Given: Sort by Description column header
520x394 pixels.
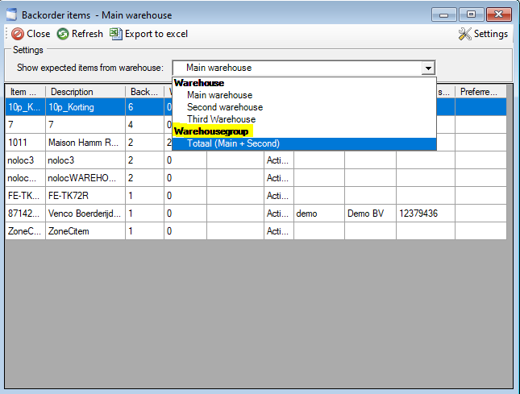Looking at the screenshot, I should [x=85, y=92].
